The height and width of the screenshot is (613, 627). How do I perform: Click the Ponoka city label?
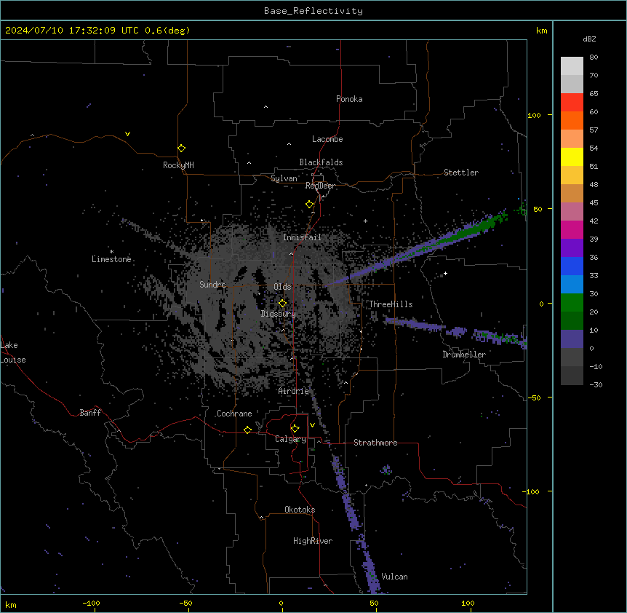pyautogui.click(x=349, y=99)
